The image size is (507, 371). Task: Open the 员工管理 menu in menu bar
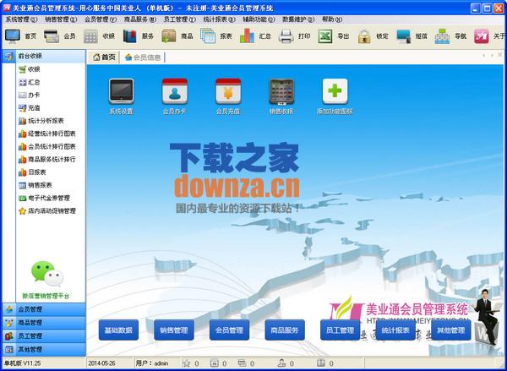(x=180, y=19)
